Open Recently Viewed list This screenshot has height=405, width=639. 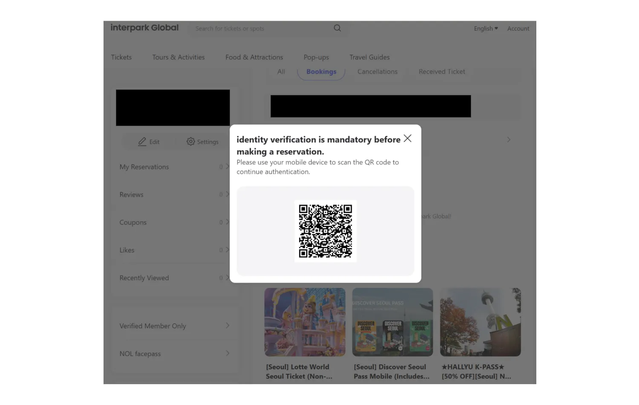[144, 278]
